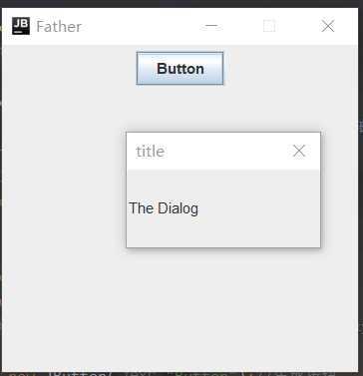Click dark IDE strip above the Father window
The height and width of the screenshot is (376, 363).
pos(181,3)
